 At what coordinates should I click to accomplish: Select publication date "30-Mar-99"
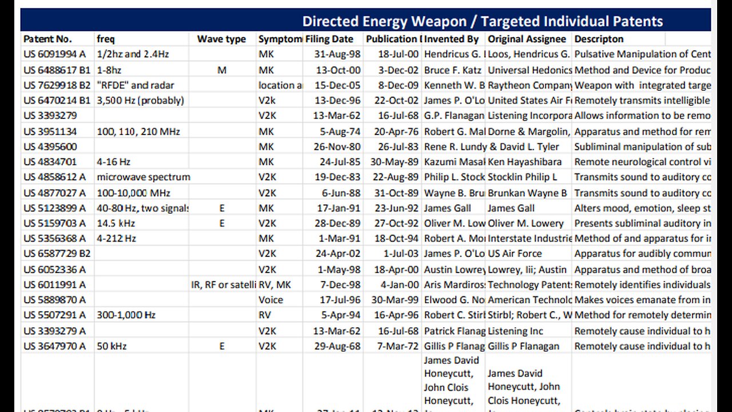[395, 300]
